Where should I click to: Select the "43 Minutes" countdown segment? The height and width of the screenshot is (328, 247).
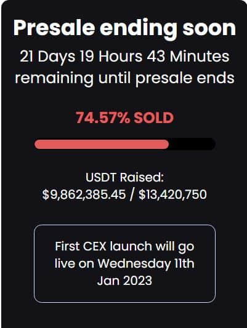coord(188,57)
